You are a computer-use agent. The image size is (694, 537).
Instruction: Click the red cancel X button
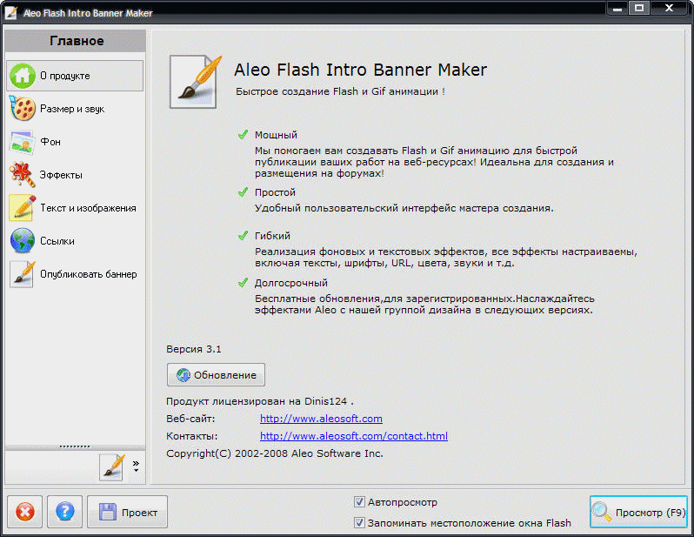(24, 512)
